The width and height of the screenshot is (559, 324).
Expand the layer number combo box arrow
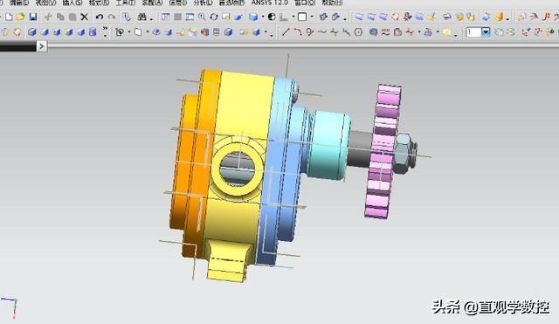(x=486, y=32)
